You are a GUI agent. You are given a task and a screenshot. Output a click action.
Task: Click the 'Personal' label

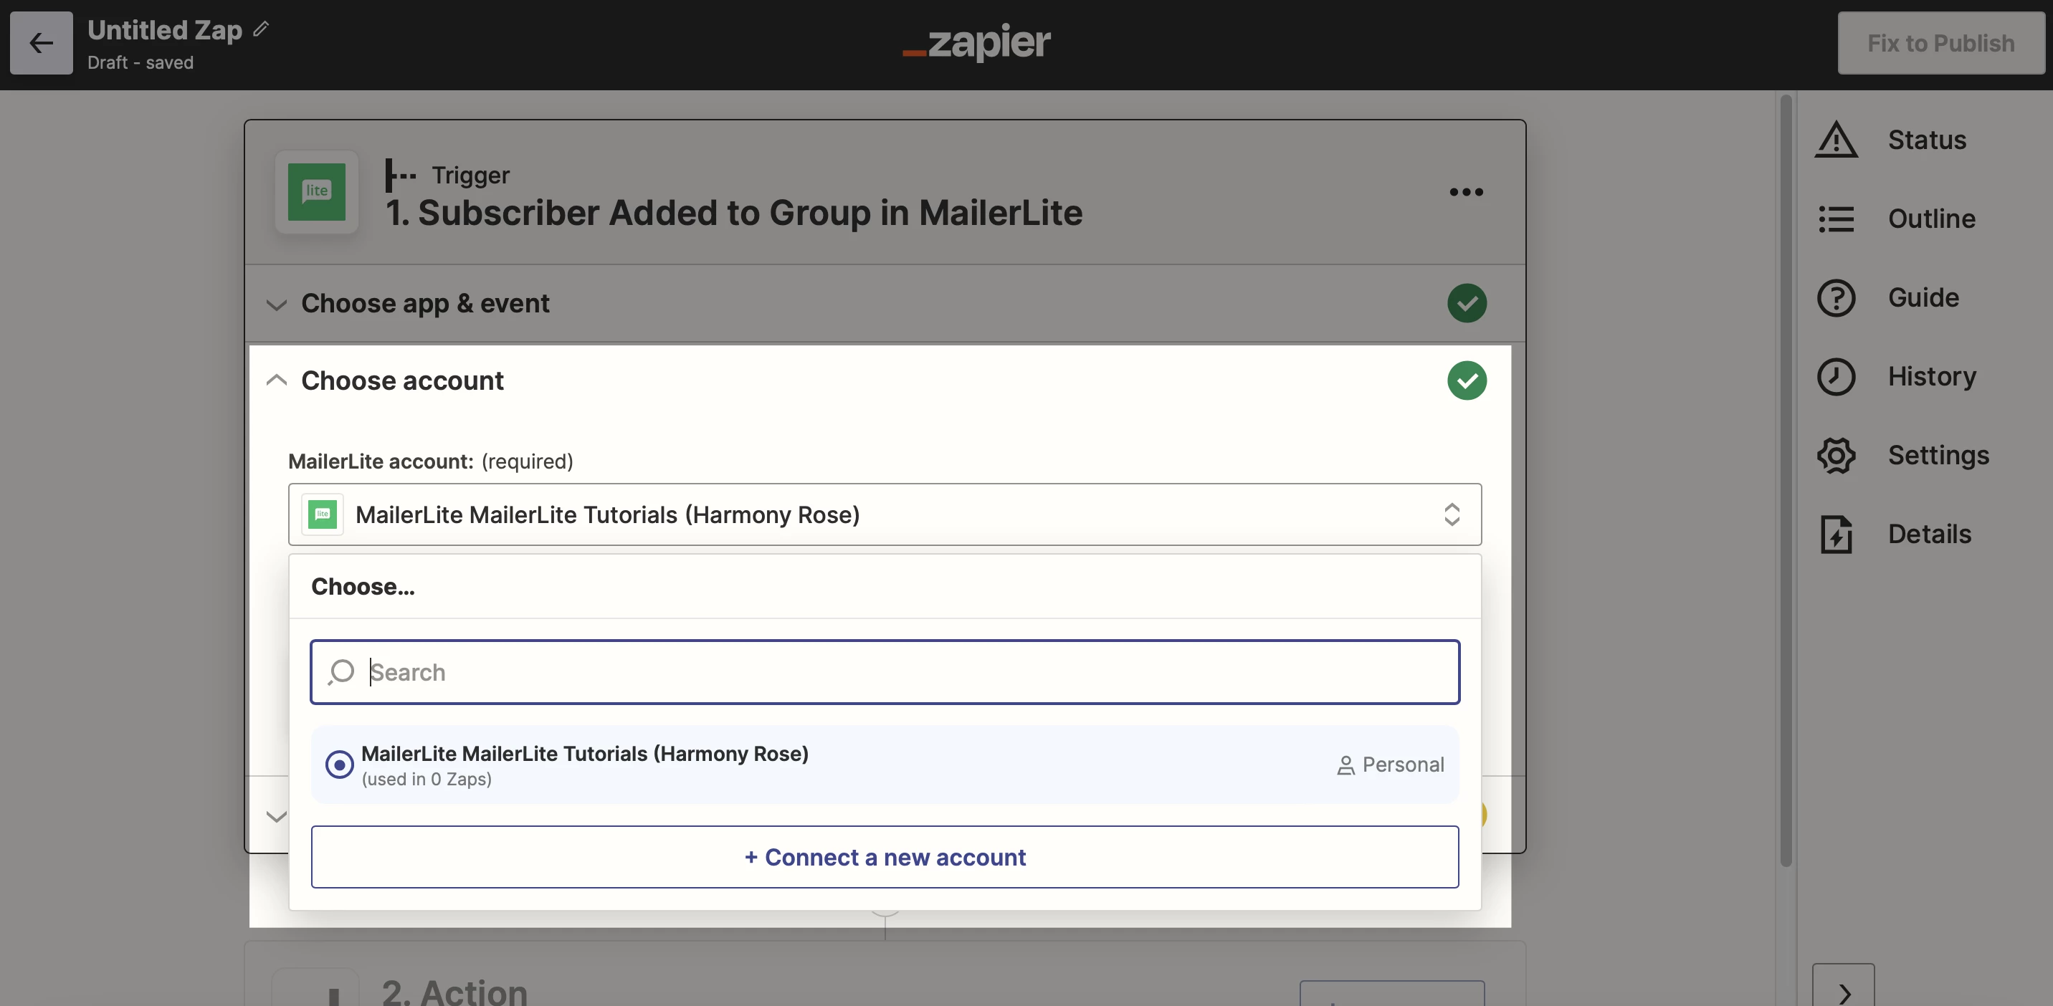1403,765
